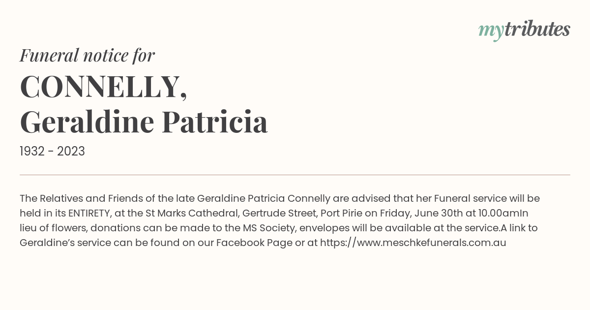The height and width of the screenshot is (310, 590).
Task: Click the mytributes logo
Action: [524, 31]
